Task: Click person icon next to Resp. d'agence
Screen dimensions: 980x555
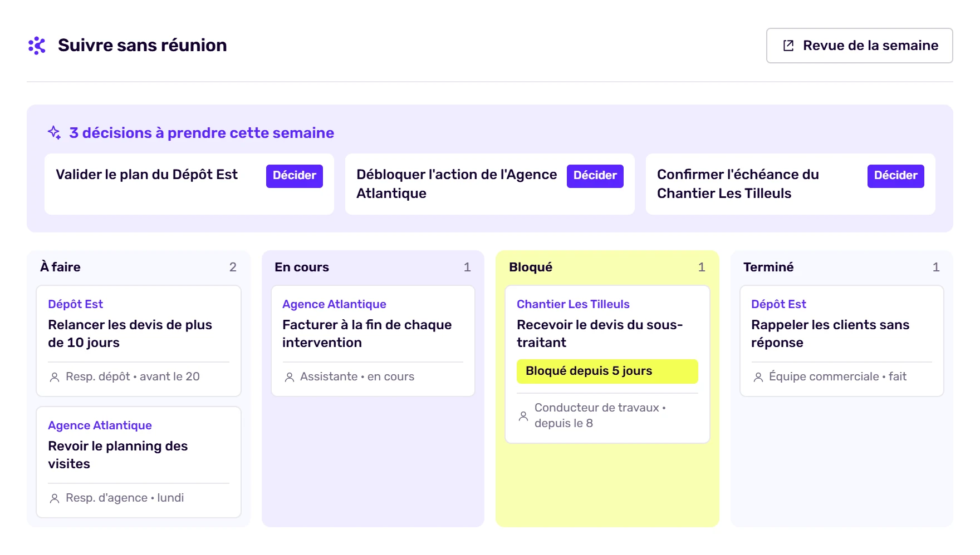Action: (x=55, y=498)
